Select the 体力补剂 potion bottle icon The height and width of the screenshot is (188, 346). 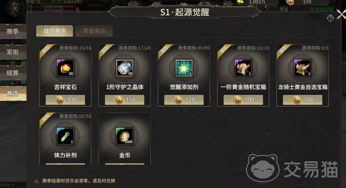pos(65,136)
